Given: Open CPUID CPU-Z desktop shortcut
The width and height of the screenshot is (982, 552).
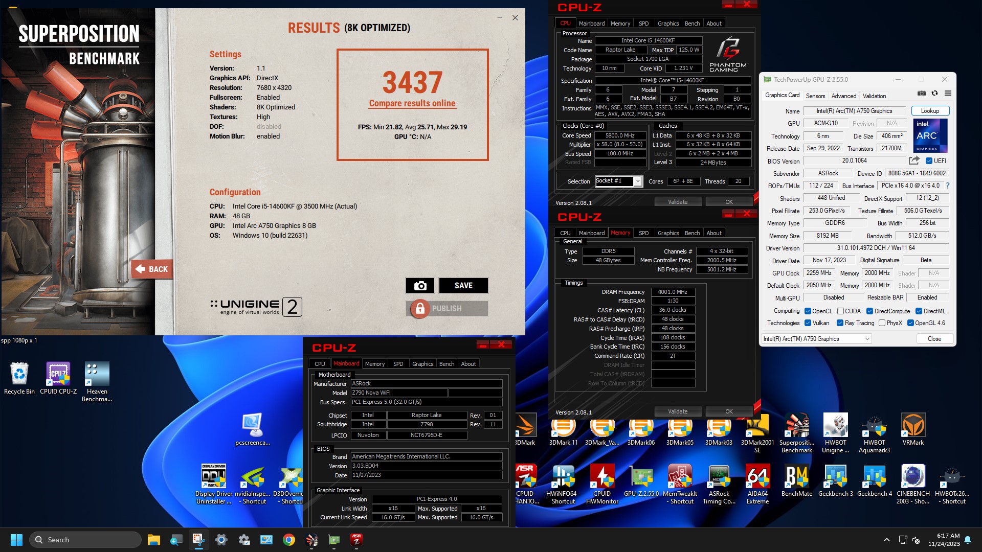Looking at the screenshot, I should point(58,379).
